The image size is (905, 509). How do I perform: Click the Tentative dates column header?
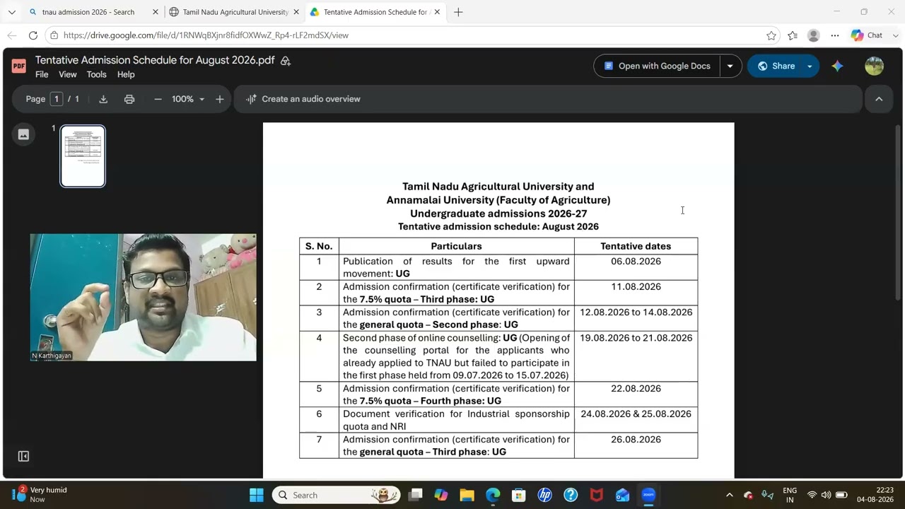pyautogui.click(x=636, y=246)
